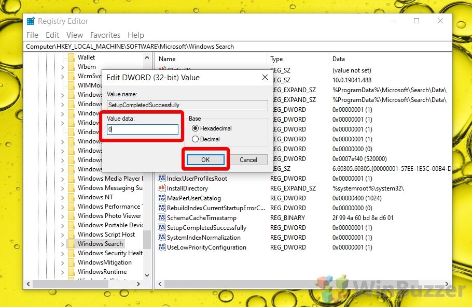Screen dimensions: 472x307
Task: Click the SchemaCacheTimestamp binary value icon
Action: [x=161, y=218]
